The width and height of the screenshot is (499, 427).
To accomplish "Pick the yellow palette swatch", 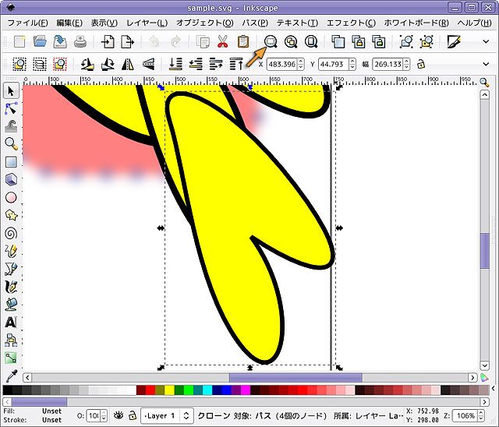I will (169, 390).
